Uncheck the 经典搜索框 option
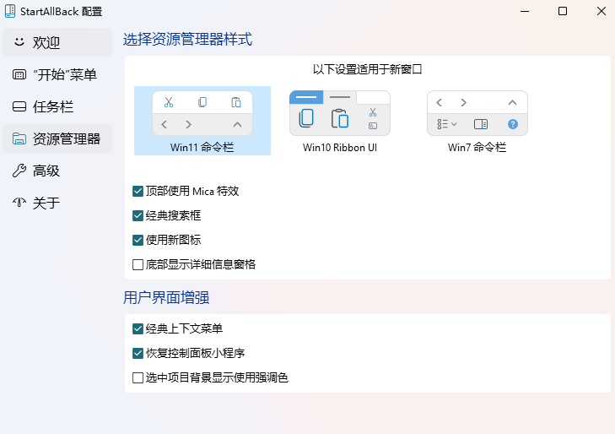This screenshot has width=615, height=434. pyautogui.click(x=138, y=216)
